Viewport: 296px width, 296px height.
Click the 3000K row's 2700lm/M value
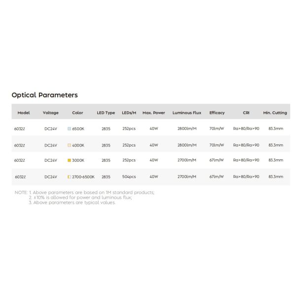pos(187,160)
